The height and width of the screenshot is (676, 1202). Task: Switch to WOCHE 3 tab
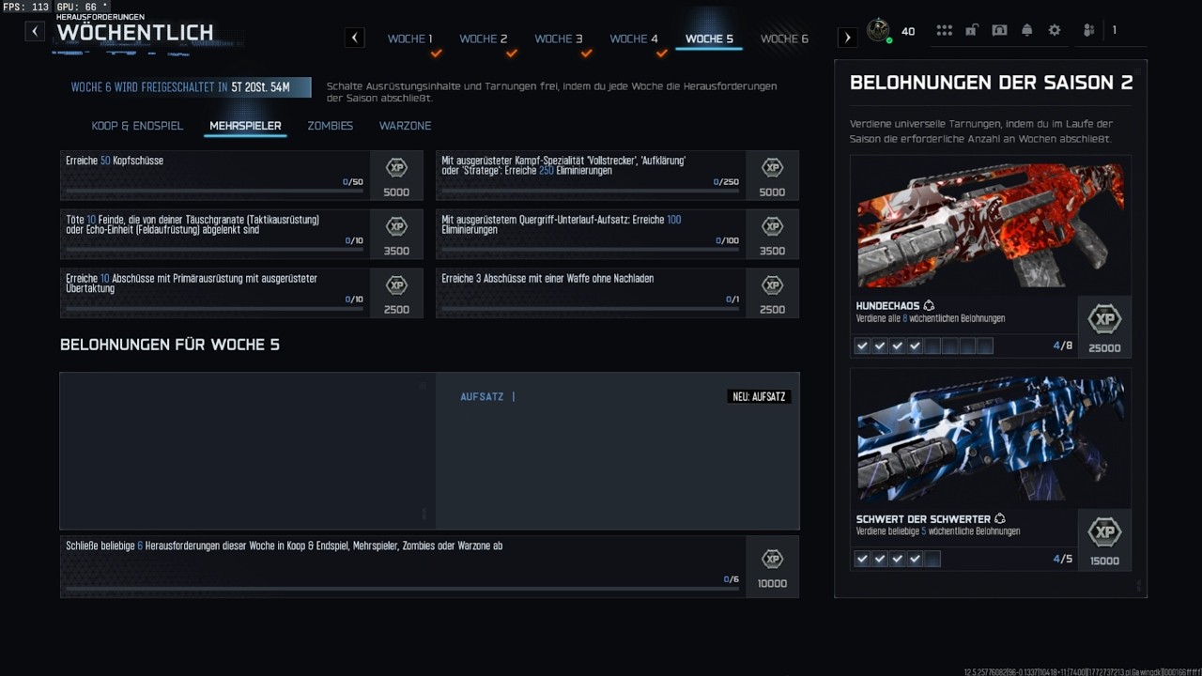click(x=559, y=38)
